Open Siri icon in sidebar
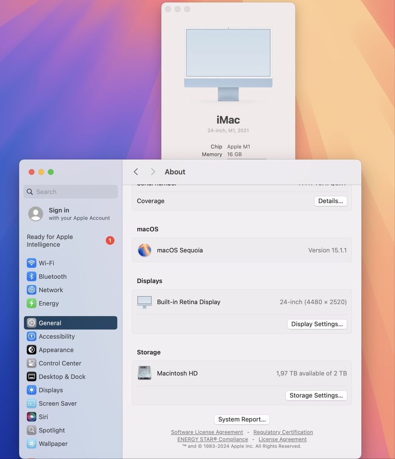Screen dimensions: 395x459 32,417
